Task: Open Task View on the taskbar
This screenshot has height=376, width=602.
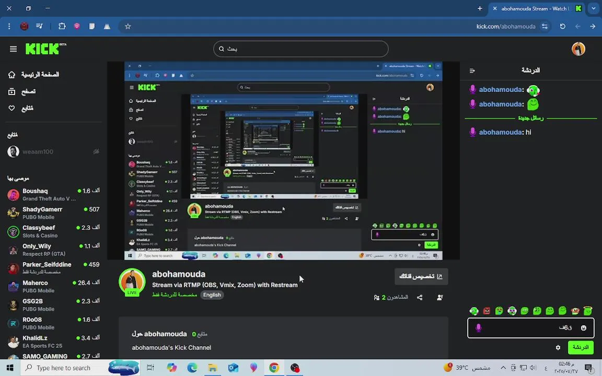Action: pos(150,368)
